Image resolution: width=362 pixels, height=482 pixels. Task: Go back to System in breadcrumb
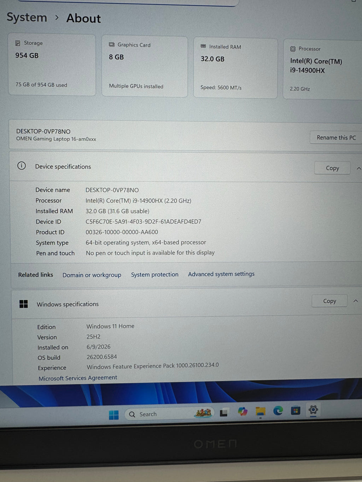click(x=27, y=17)
